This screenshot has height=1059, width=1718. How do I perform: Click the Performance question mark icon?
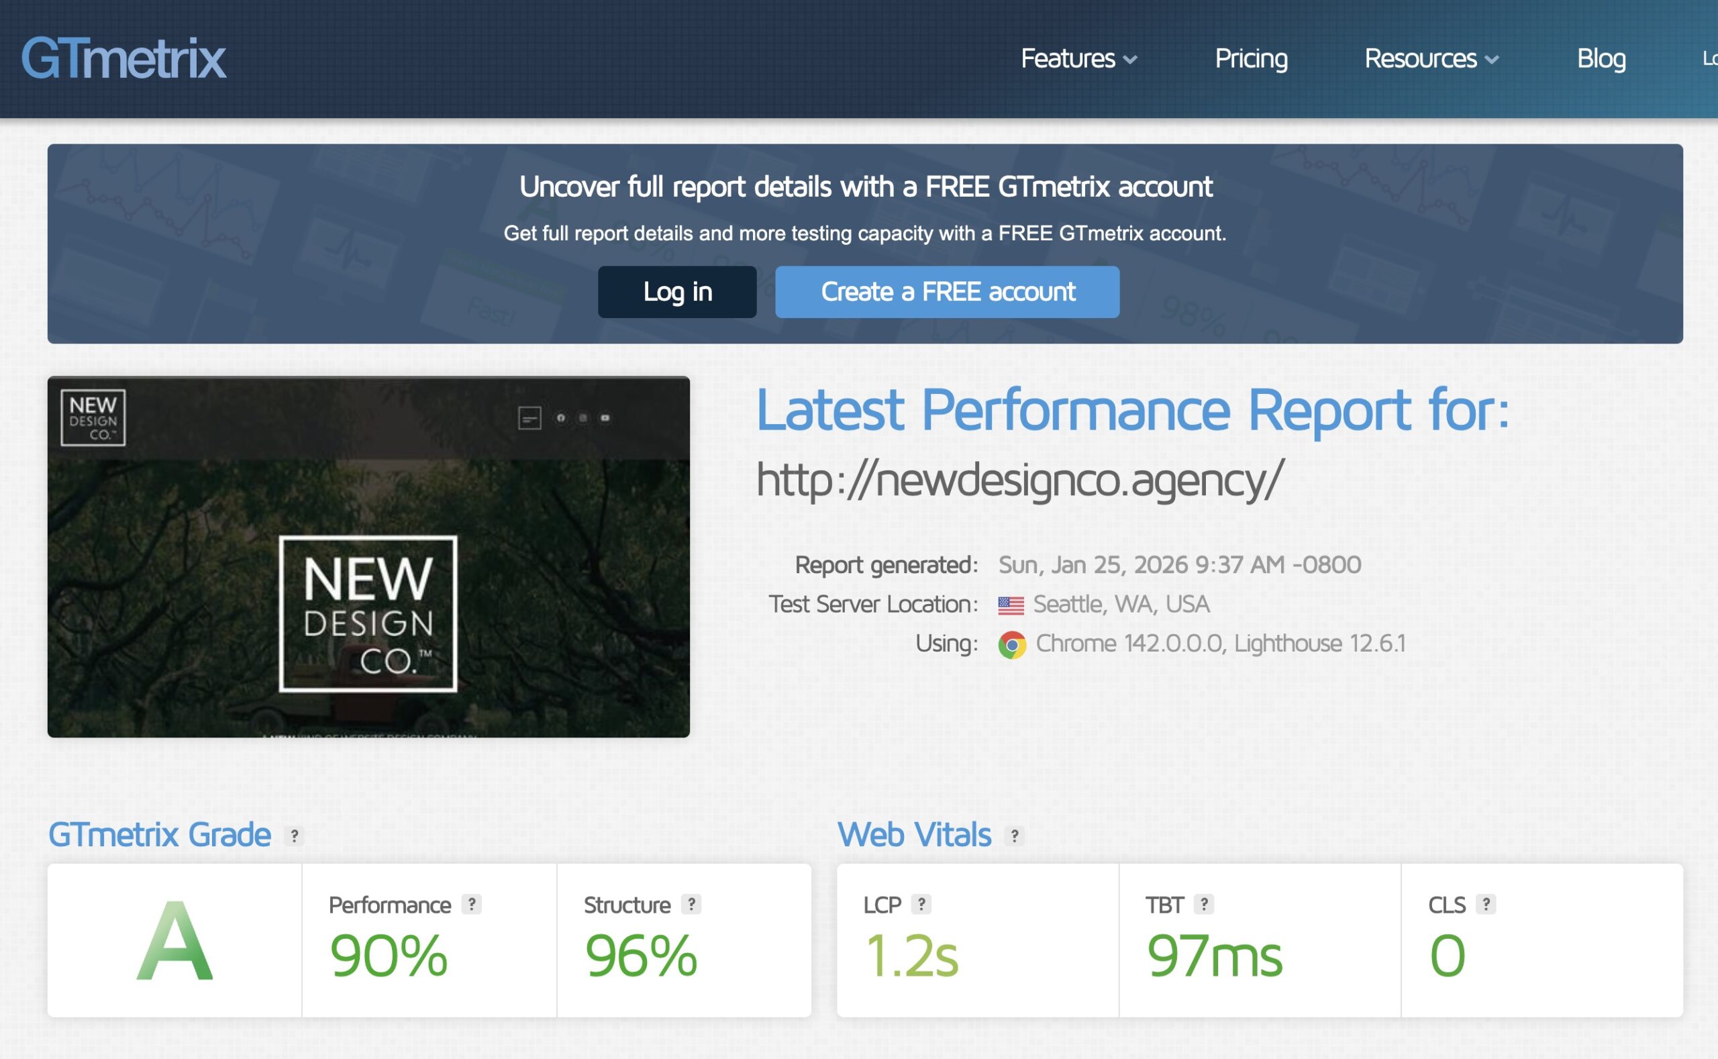click(x=473, y=905)
